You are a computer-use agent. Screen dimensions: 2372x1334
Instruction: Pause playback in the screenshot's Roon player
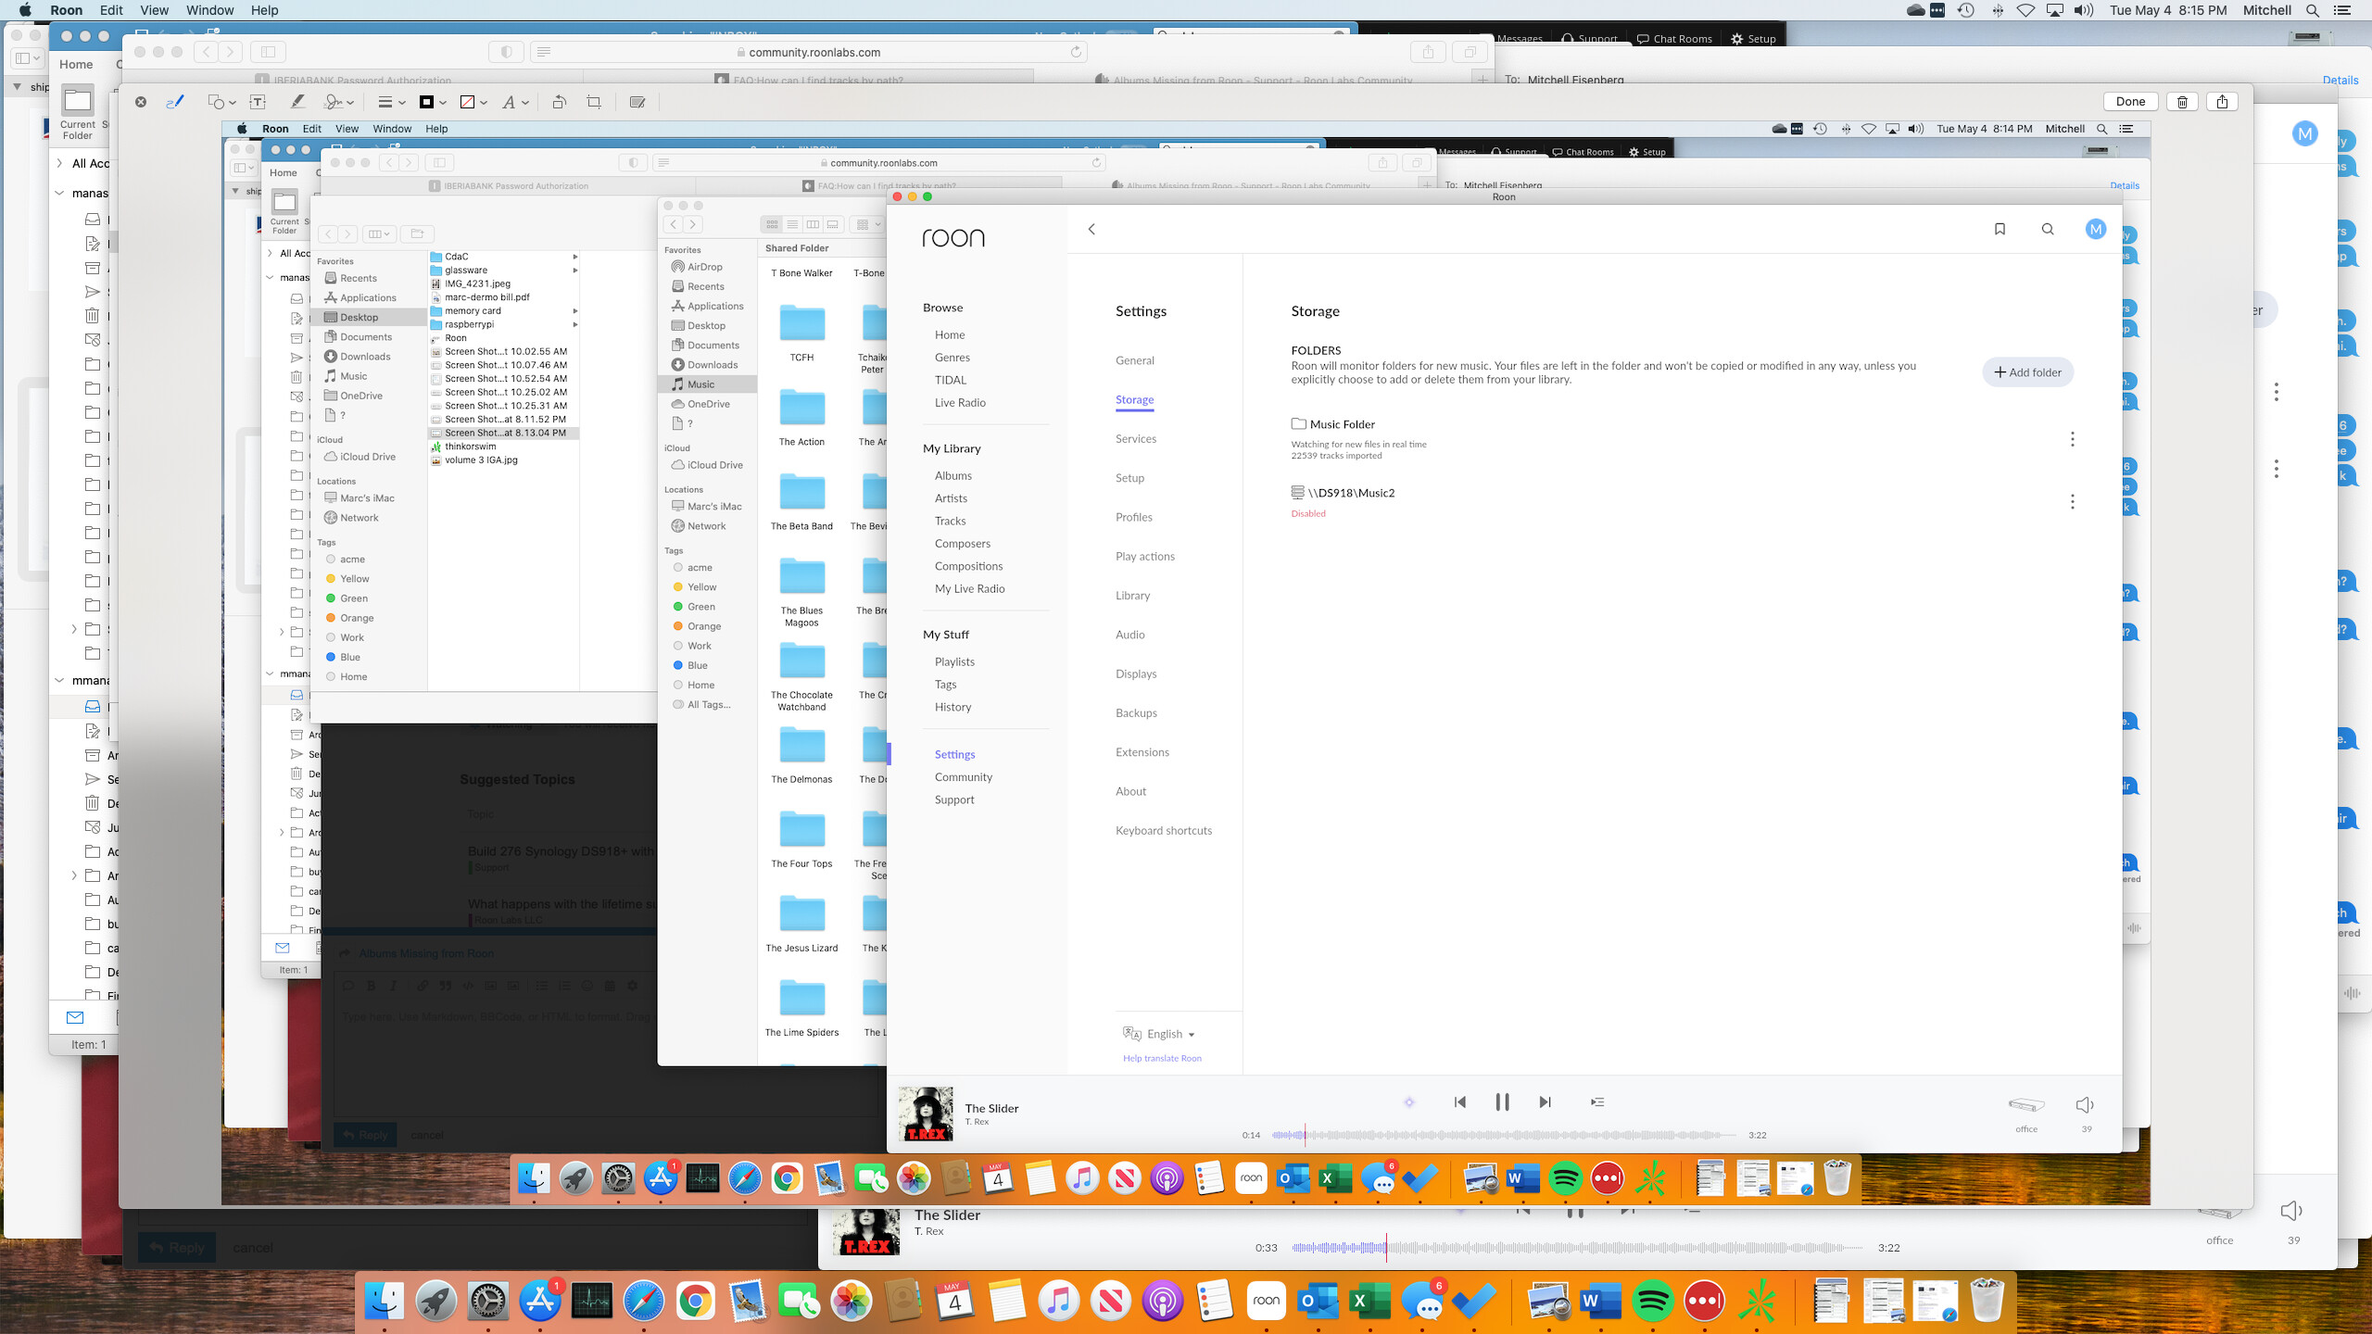pos(1502,1101)
